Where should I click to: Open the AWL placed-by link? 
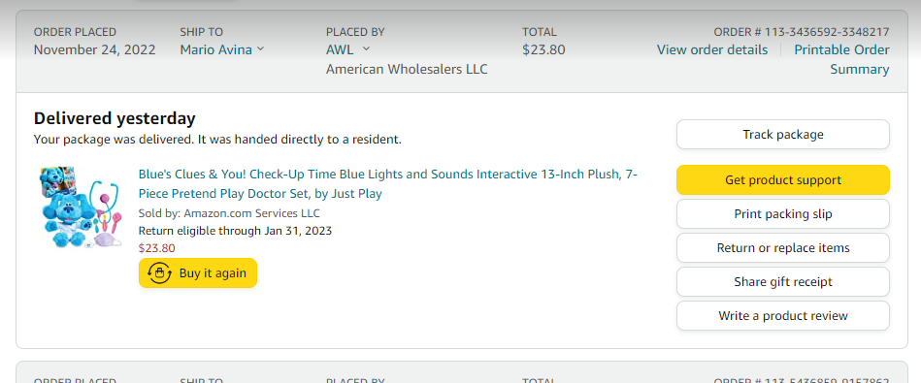pos(340,49)
